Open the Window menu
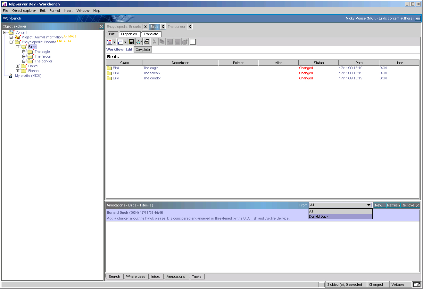 click(83, 11)
